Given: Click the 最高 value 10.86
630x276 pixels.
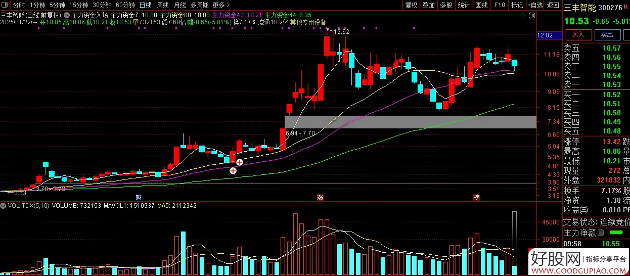Looking at the screenshot, I should coord(611,151).
